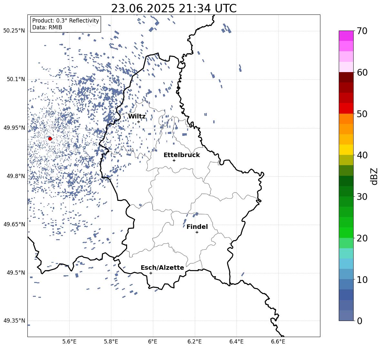
Task: Click the Esch/Alzette station cross marker
Action: coord(151,273)
